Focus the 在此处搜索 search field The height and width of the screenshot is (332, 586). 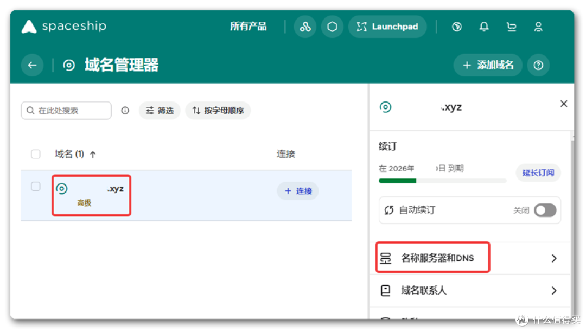coord(66,111)
